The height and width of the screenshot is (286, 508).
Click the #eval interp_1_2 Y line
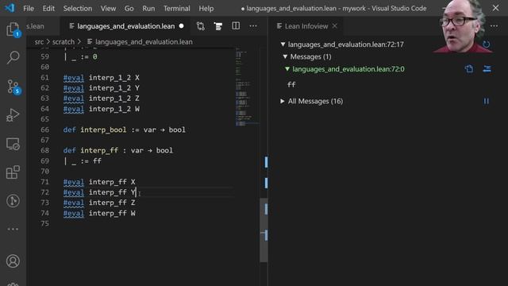tap(101, 88)
